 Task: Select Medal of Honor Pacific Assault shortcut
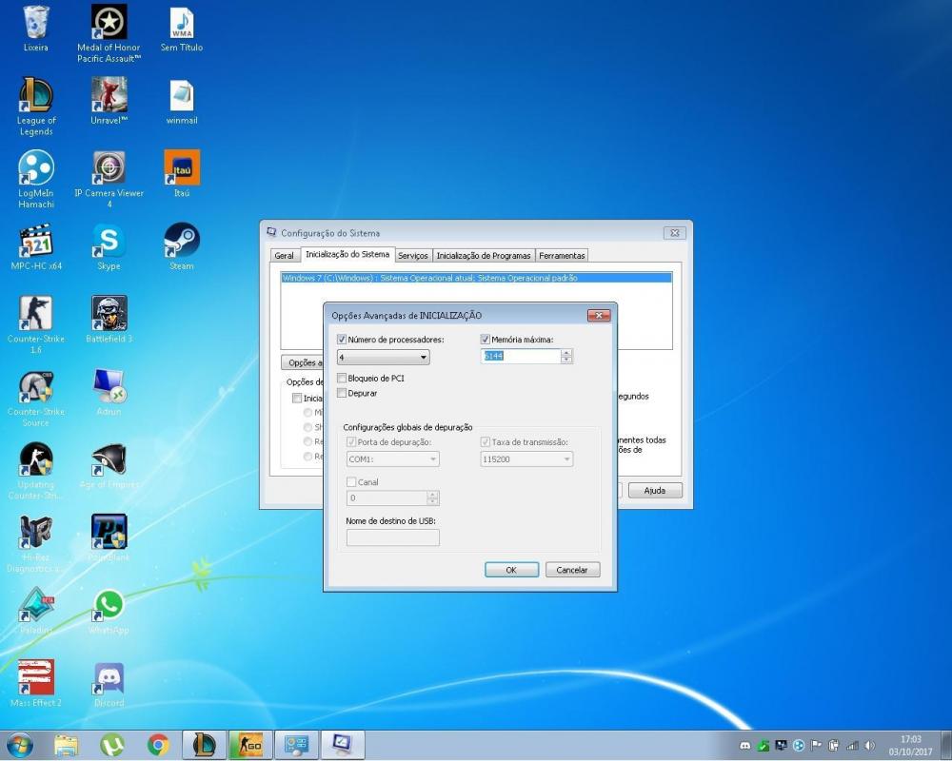click(x=109, y=33)
